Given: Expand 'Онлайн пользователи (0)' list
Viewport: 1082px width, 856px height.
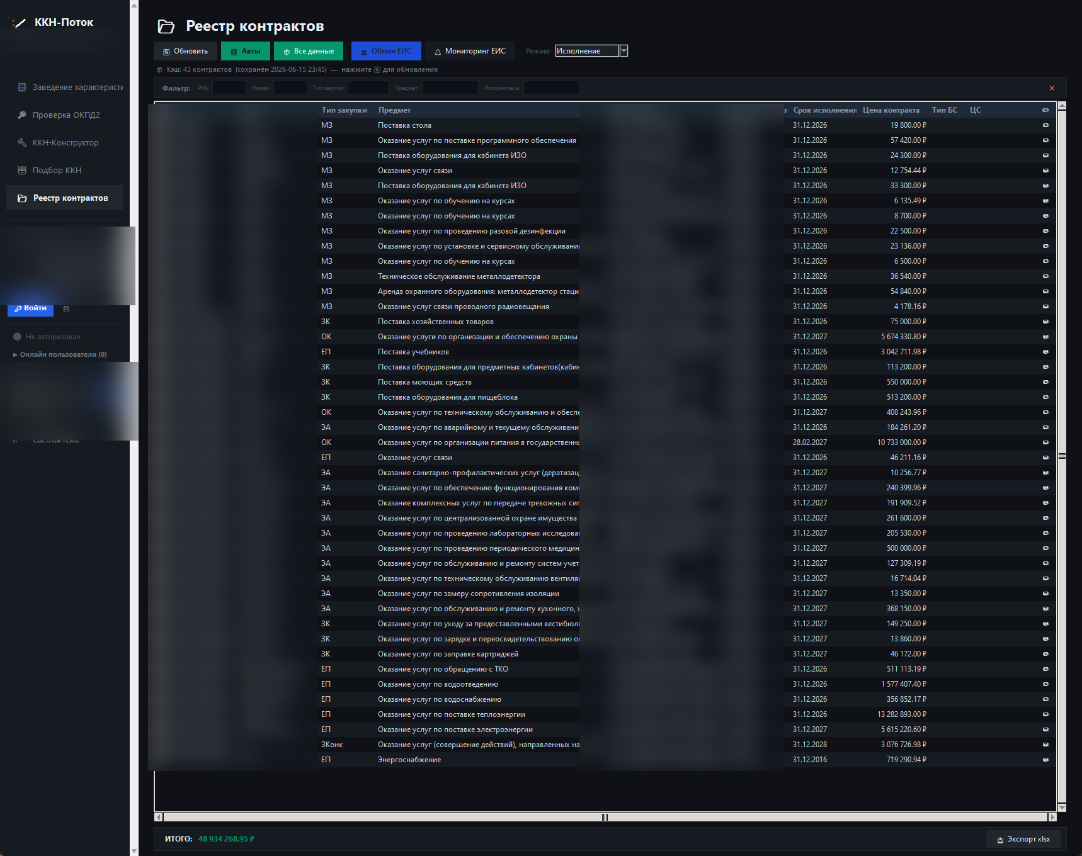Looking at the screenshot, I should pos(60,354).
